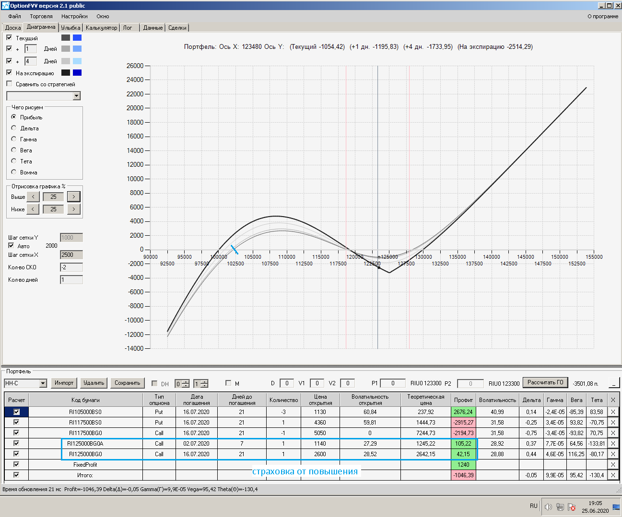Expand the strategy comparison dropdown list
This screenshot has width=622, height=517.
(76, 96)
